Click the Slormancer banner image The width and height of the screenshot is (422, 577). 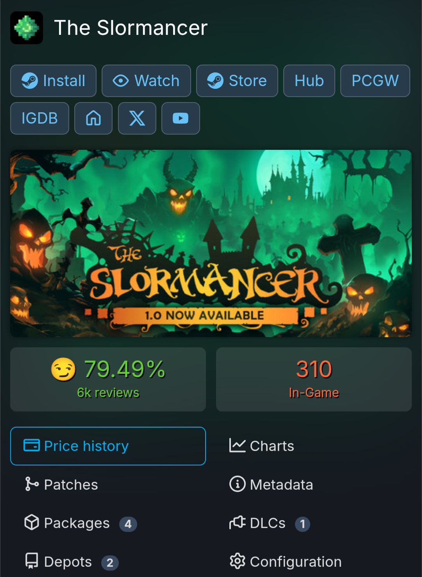click(211, 243)
